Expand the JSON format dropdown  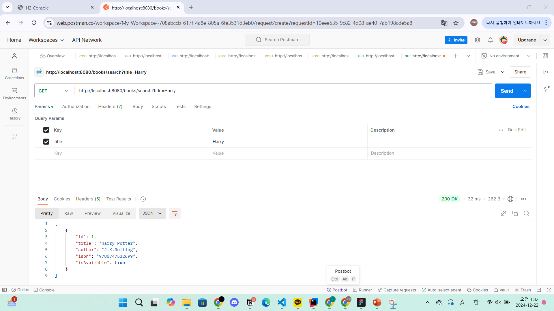point(152,213)
